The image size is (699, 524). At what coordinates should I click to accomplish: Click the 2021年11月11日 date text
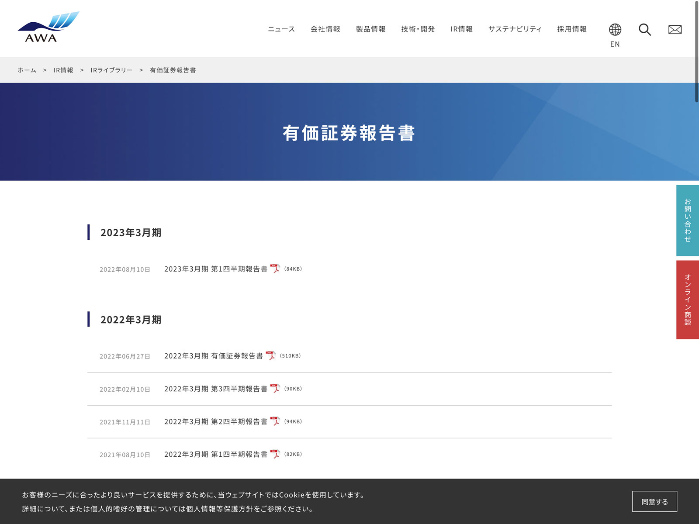click(125, 422)
